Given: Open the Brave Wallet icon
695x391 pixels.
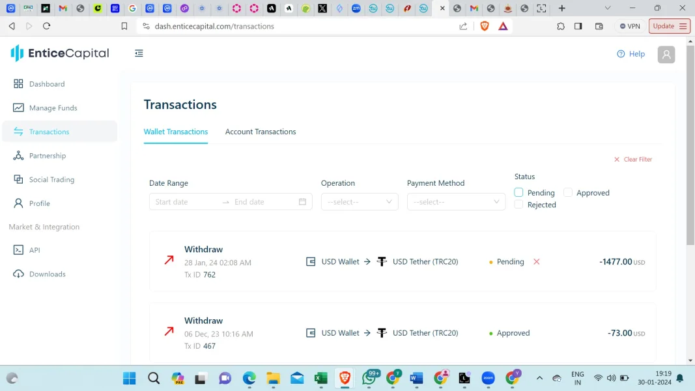Looking at the screenshot, I should (599, 26).
